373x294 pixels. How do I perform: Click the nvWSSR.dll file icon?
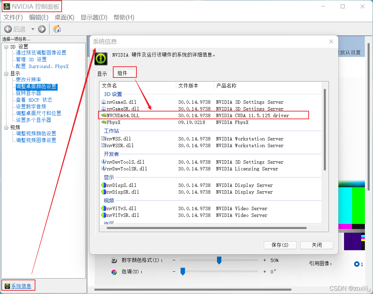104,145
